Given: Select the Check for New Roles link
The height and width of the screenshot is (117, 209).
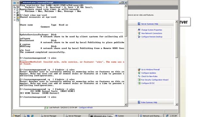Looking at the screenshot, I should pos(149,76).
